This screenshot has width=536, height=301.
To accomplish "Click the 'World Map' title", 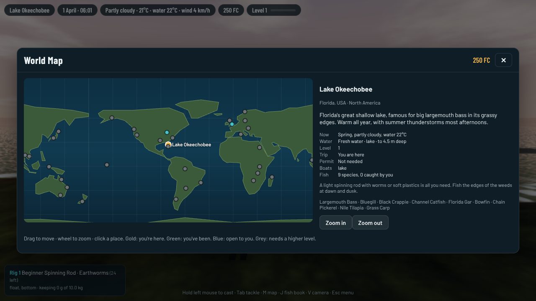I will pyautogui.click(x=43, y=61).
